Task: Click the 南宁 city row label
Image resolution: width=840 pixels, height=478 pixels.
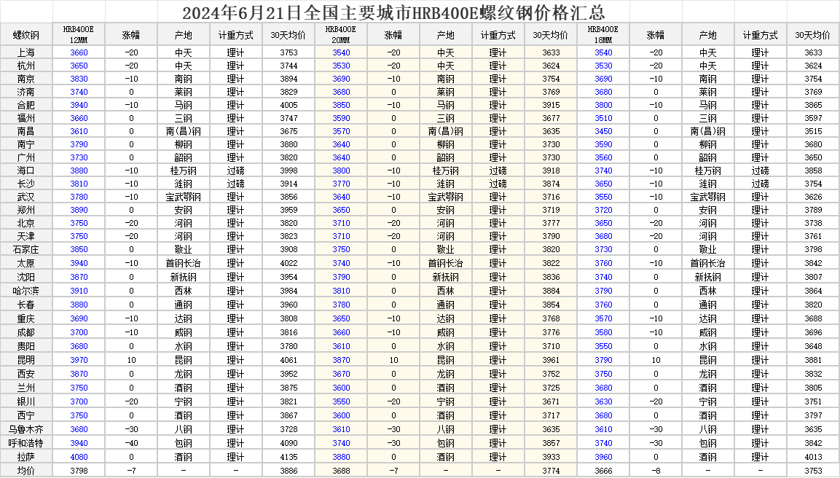Action: 26,144
